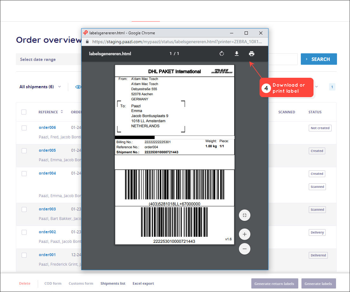Open the Select date range field
This screenshot has height=292, width=350.
pyautogui.click(x=49, y=59)
